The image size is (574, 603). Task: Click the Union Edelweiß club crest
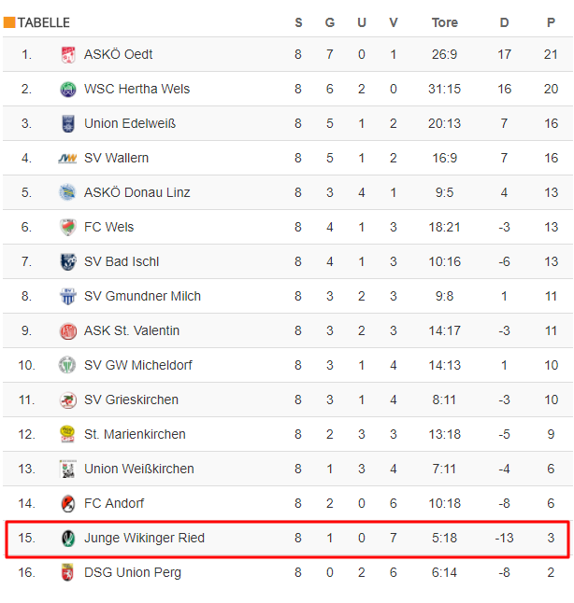pos(68,124)
